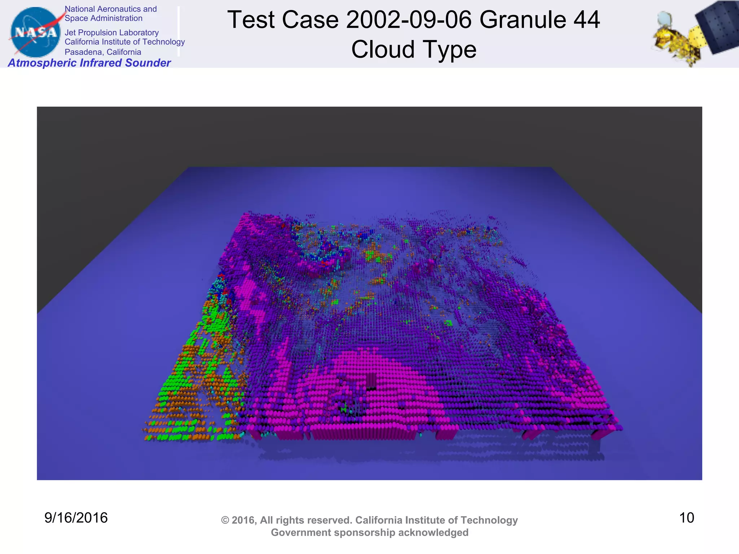Click the date '9/16/2016' in footer
The width and height of the screenshot is (739, 554).
[x=76, y=518]
